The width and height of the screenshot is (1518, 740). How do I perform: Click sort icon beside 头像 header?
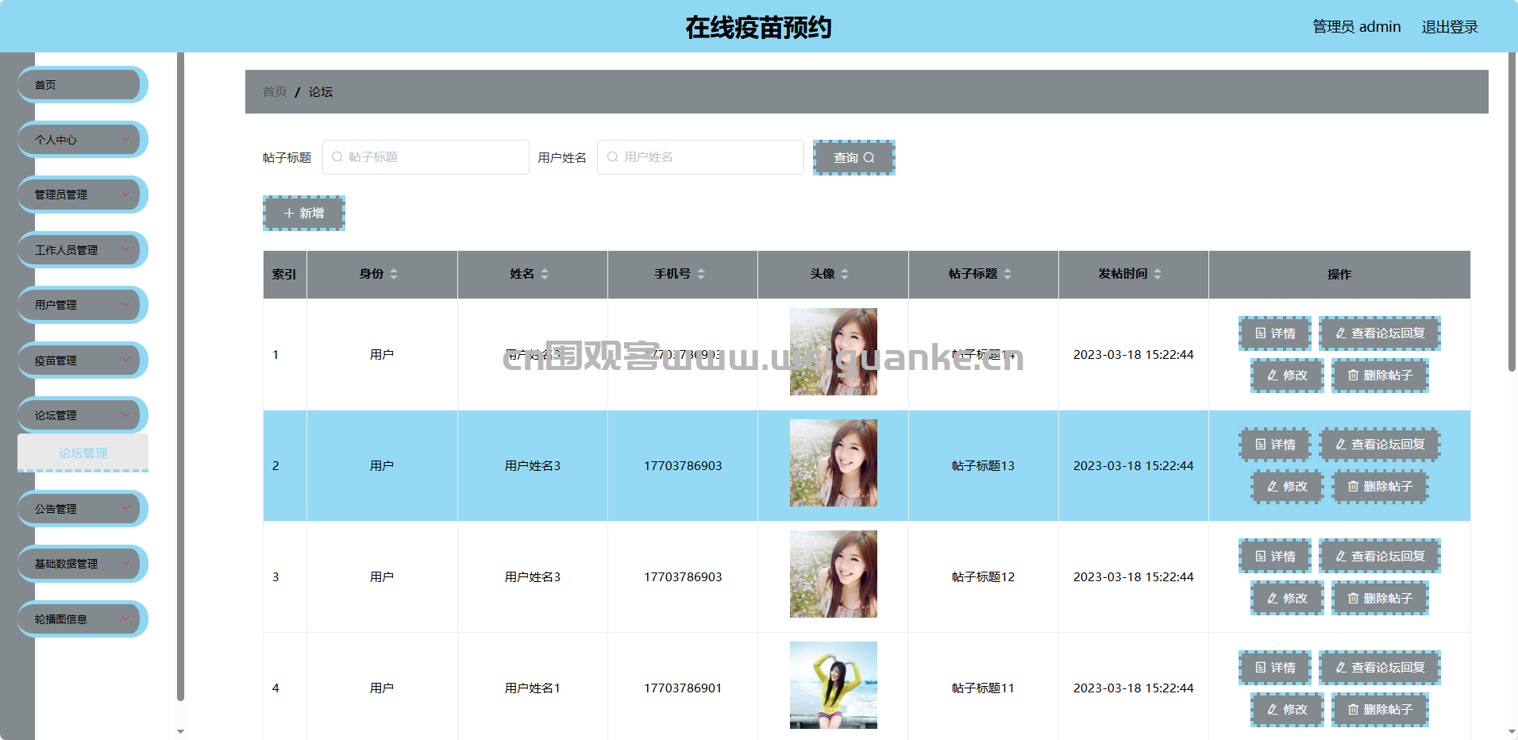tap(845, 274)
